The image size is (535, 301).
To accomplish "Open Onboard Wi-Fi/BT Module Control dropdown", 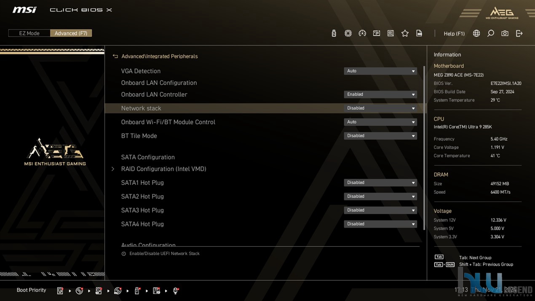I will click(380, 122).
